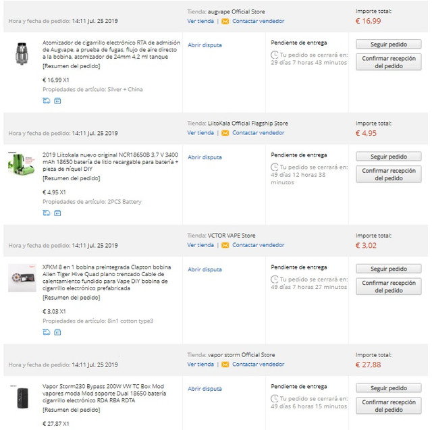This screenshot has height=430, width=432.
Task: Click the calendar-style icon under the Liitokala battery
Action: [x=57, y=213]
